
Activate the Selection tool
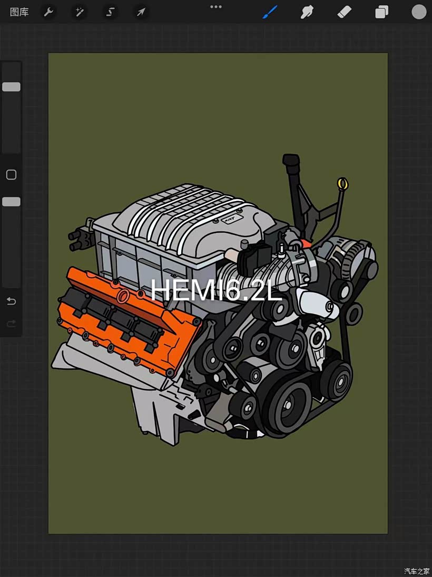coord(110,12)
